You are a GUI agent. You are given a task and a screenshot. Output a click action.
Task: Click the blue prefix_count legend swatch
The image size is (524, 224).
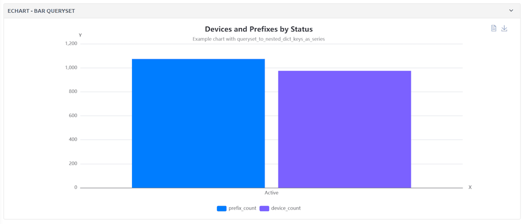pyautogui.click(x=222, y=209)
